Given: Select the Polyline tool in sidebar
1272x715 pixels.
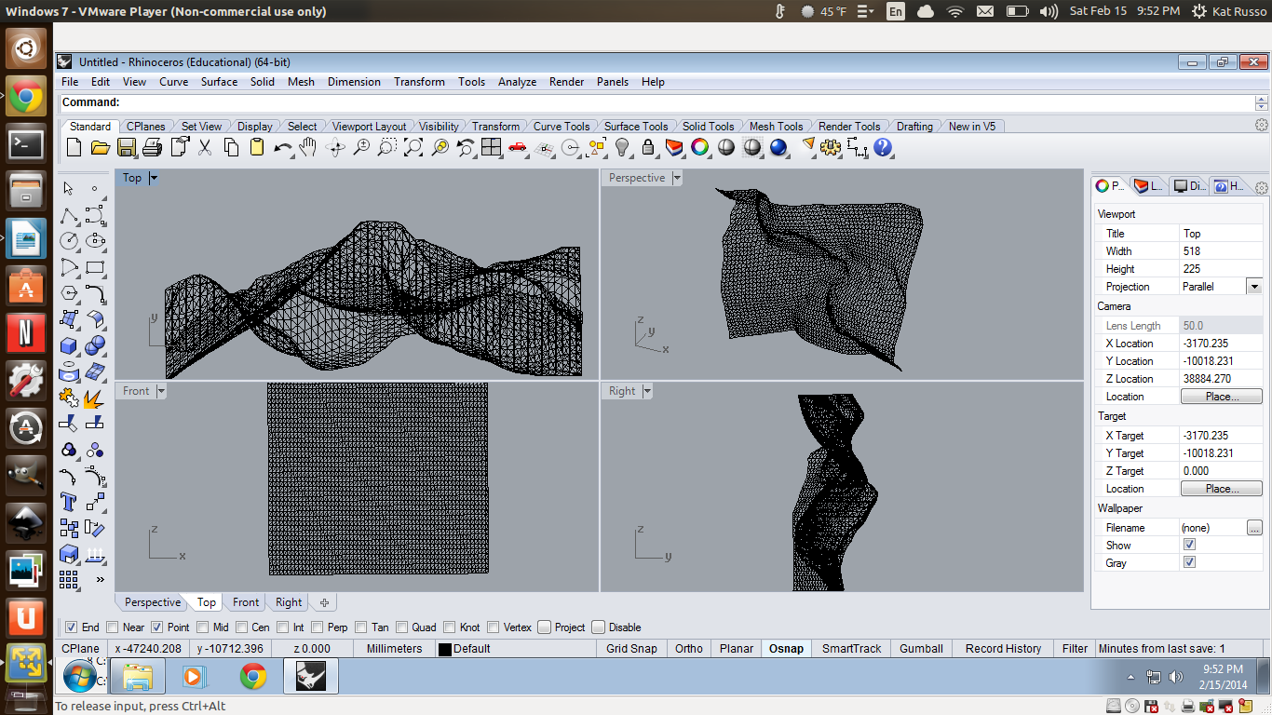Looking at the screenshot, I should tap(69, 215).
